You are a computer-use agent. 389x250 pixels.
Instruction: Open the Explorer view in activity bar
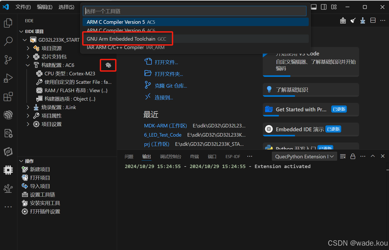(8, 23)
